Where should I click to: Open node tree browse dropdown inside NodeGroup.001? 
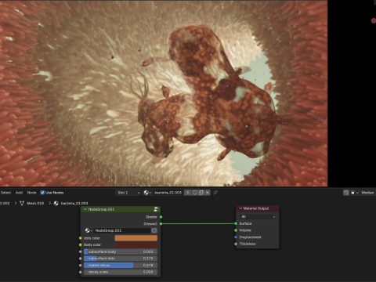pos(89,230)
